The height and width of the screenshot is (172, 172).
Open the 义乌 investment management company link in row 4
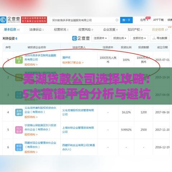[78, 112]
